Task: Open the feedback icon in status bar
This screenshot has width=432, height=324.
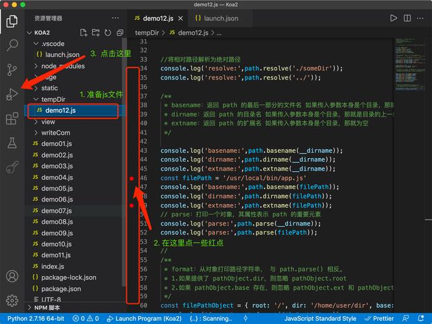Action: 405,318
